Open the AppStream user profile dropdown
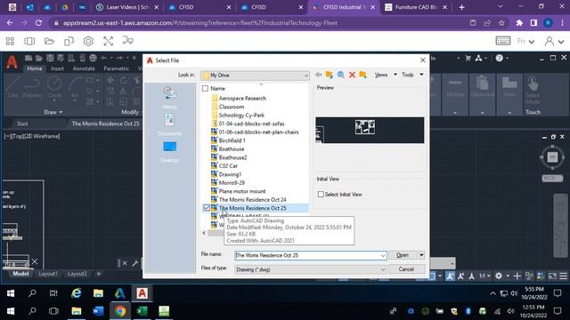Image resolution: width=570 pixels, height=320 pixels. [x=554, y=42]
